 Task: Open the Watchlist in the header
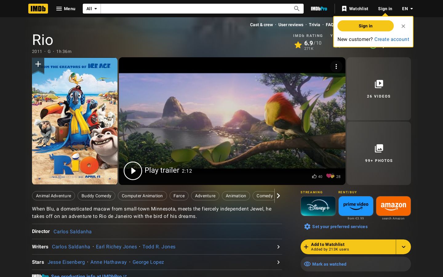[x=355, y=9]
